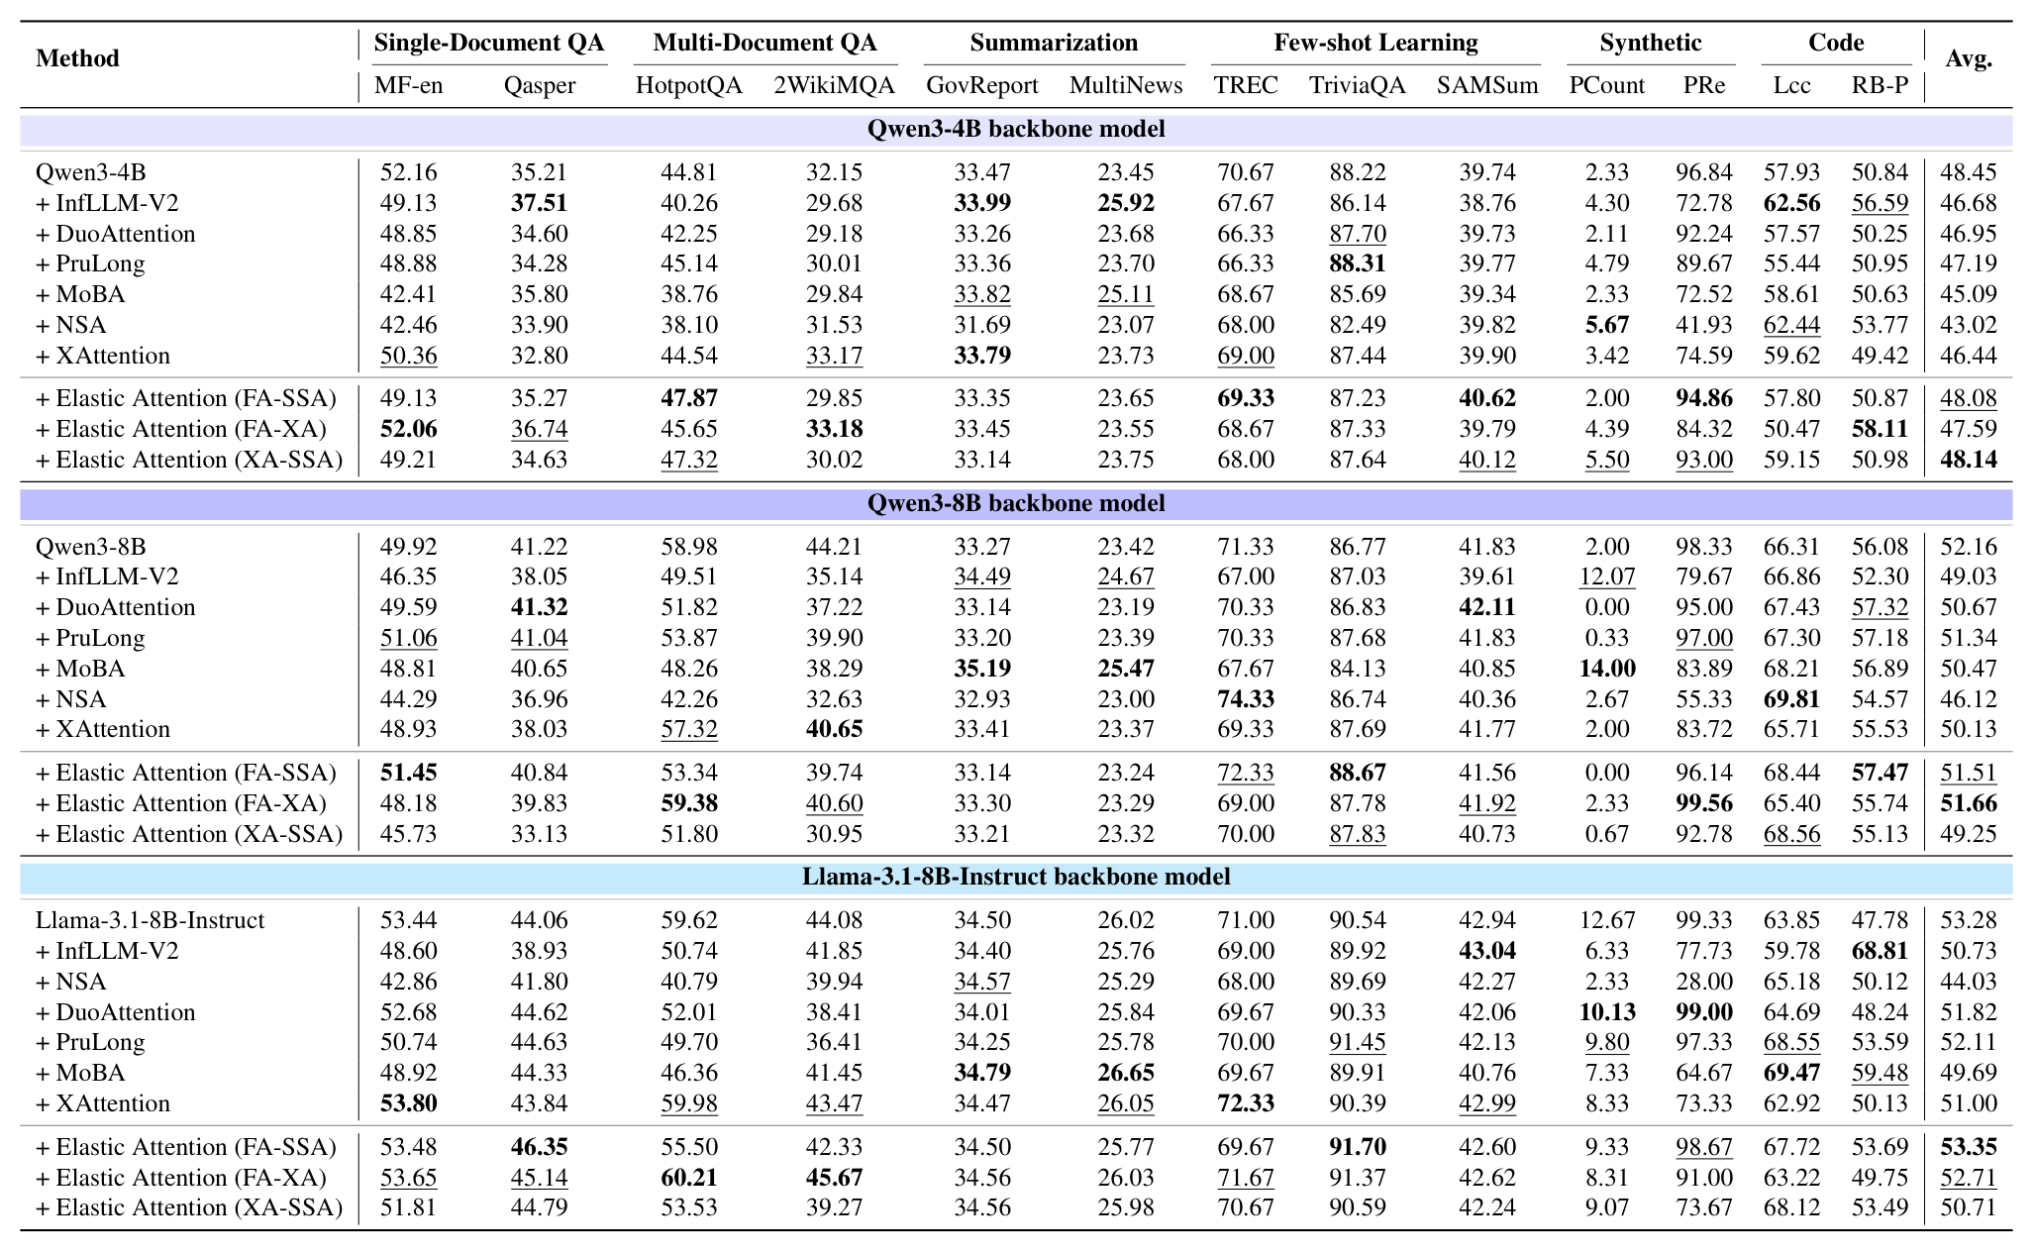Select the Qwen3-8B baseline row label
Viewport: 2034px width, 1254px height.
91,547
